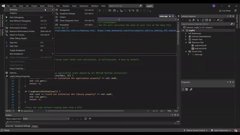240x135 pixels.
Task: Click Select Repository in status bar
Action: pyautogui.click(x=221, y=130)
